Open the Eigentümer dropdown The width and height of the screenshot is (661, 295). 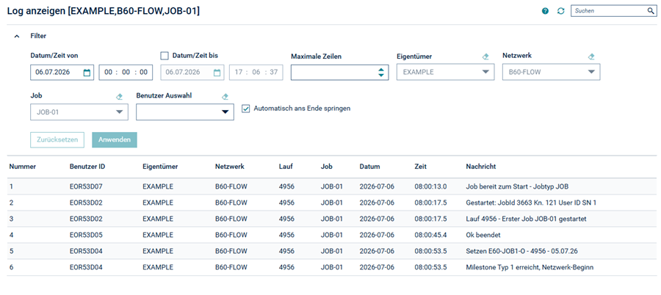coord(445,72)
